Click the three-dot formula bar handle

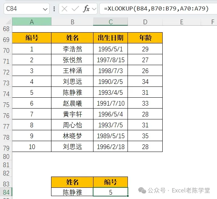54,9
